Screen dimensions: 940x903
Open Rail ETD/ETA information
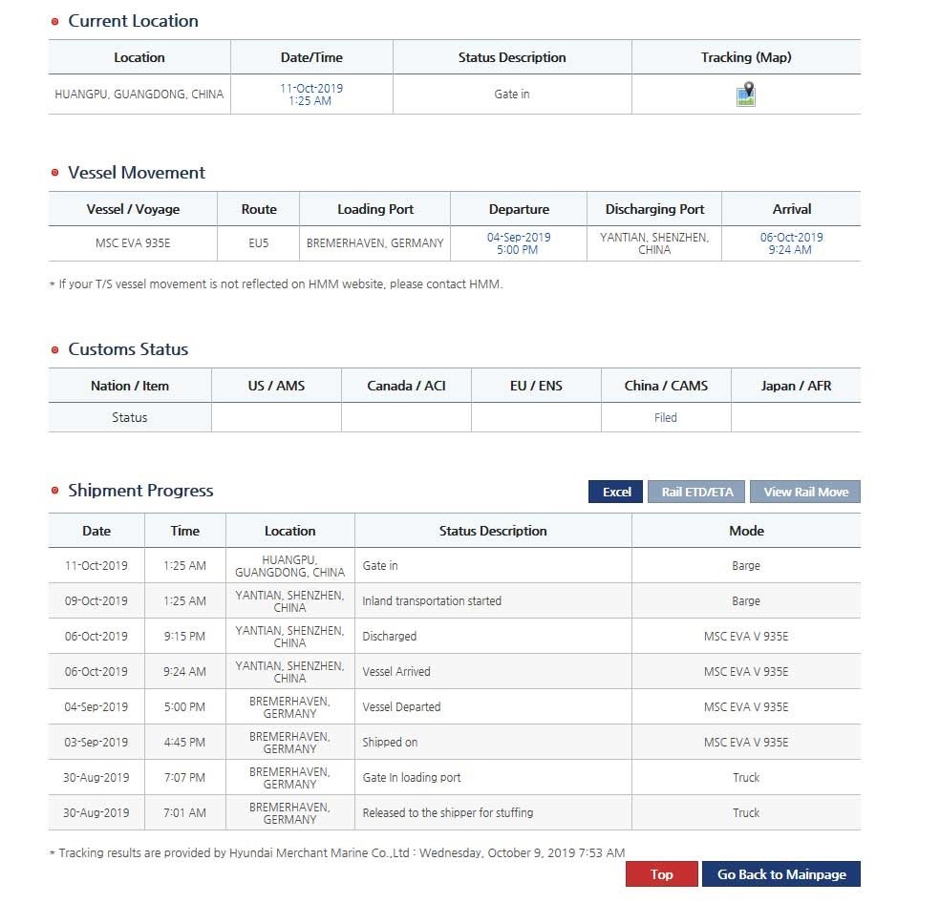[x=697, y=492]
